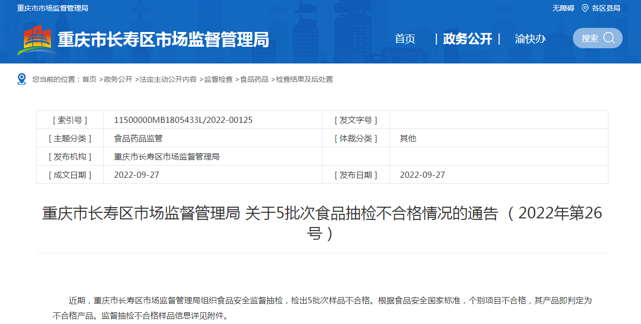Go to 政务公开 in the breadcrumb

click(x=118, y=79)
